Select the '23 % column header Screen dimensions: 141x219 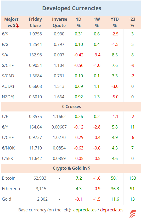132,22
